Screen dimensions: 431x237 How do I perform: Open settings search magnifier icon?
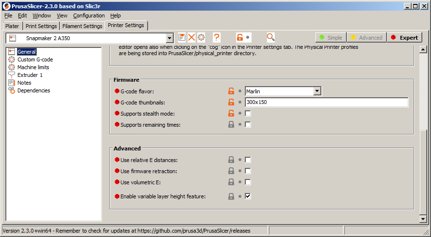pos(271,37)
